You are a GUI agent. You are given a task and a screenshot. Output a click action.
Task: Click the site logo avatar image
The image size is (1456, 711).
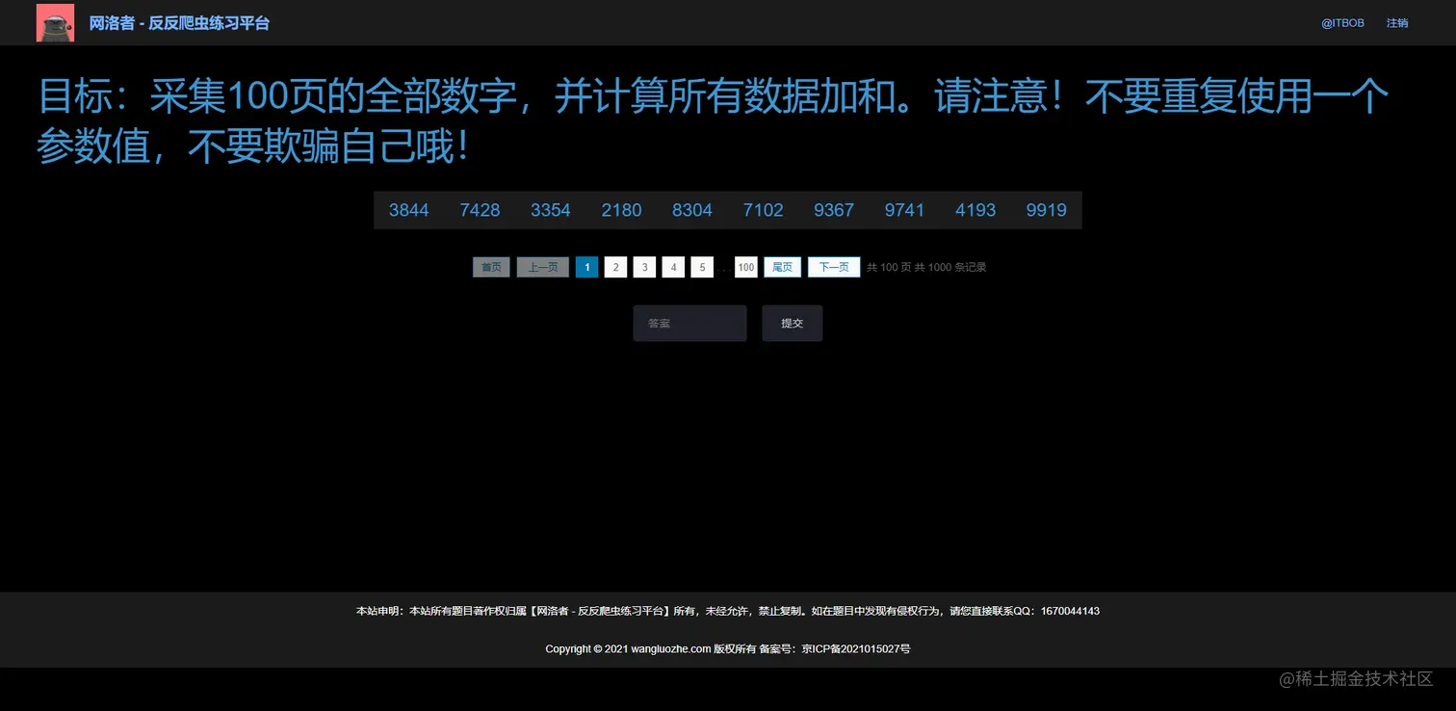pyautogui.click(x=55, y=23)
